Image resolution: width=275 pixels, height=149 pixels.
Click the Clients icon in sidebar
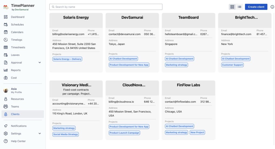click(6, 114)
